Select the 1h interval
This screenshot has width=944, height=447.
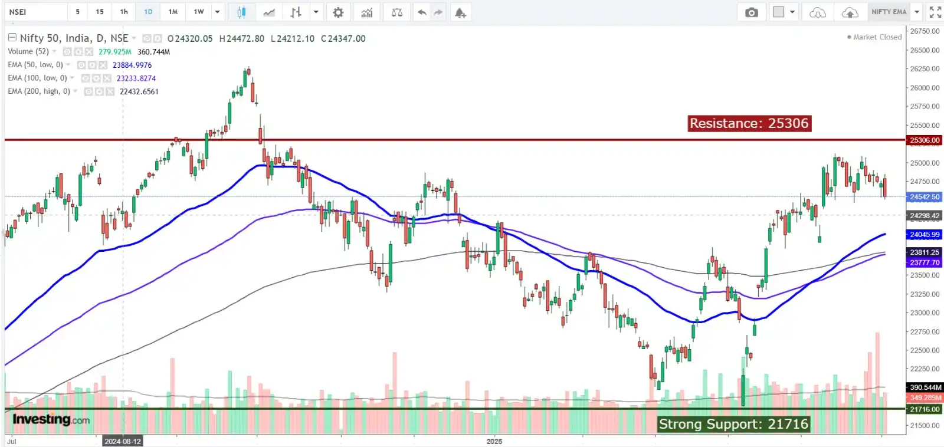124,12
